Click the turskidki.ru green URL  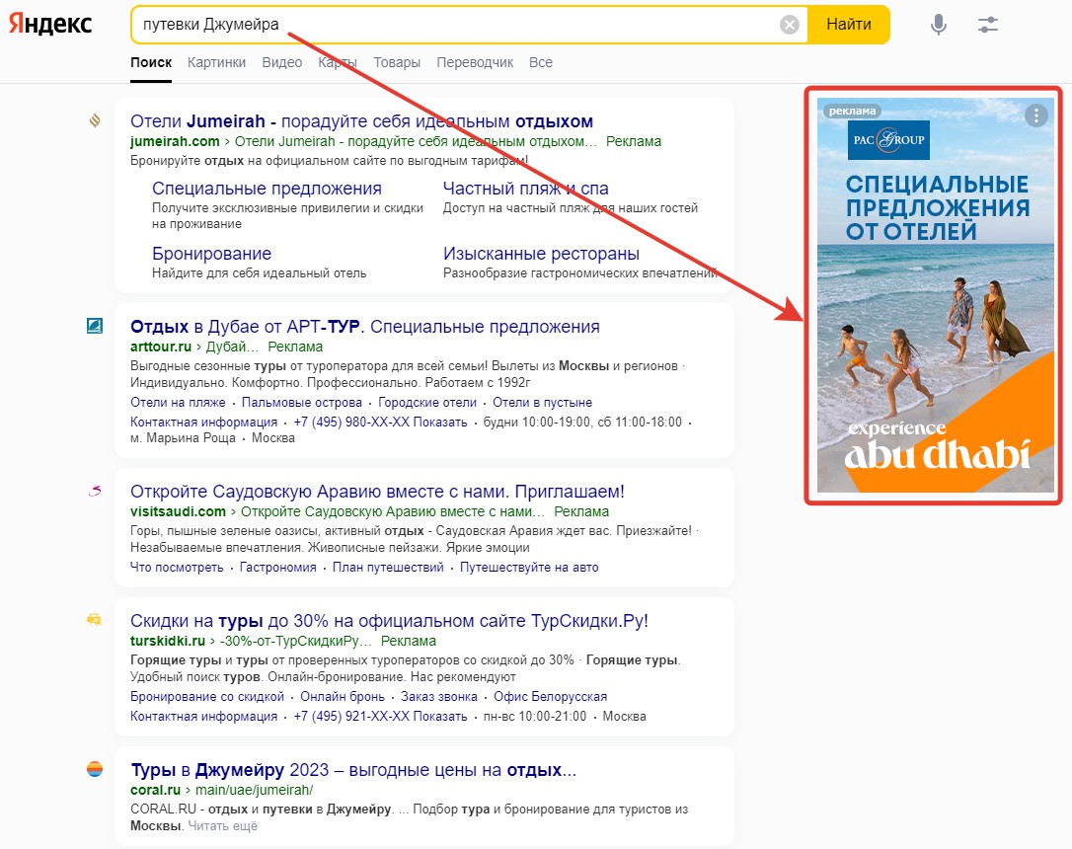[x=168, y=641]
